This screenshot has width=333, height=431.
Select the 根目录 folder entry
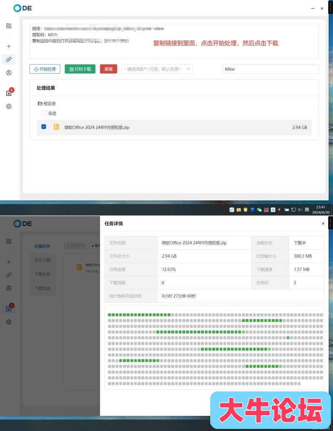click(47, 104)
